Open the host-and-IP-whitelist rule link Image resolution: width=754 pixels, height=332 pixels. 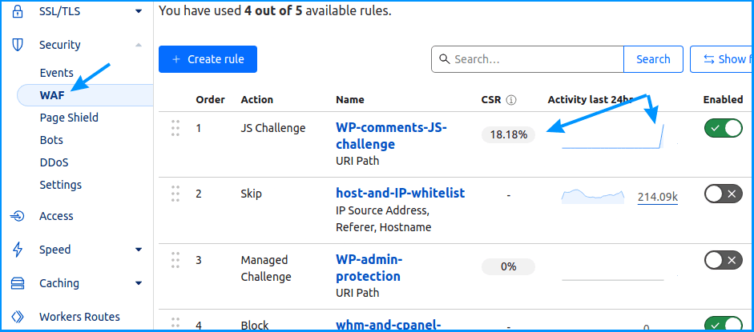coord(400,194)
